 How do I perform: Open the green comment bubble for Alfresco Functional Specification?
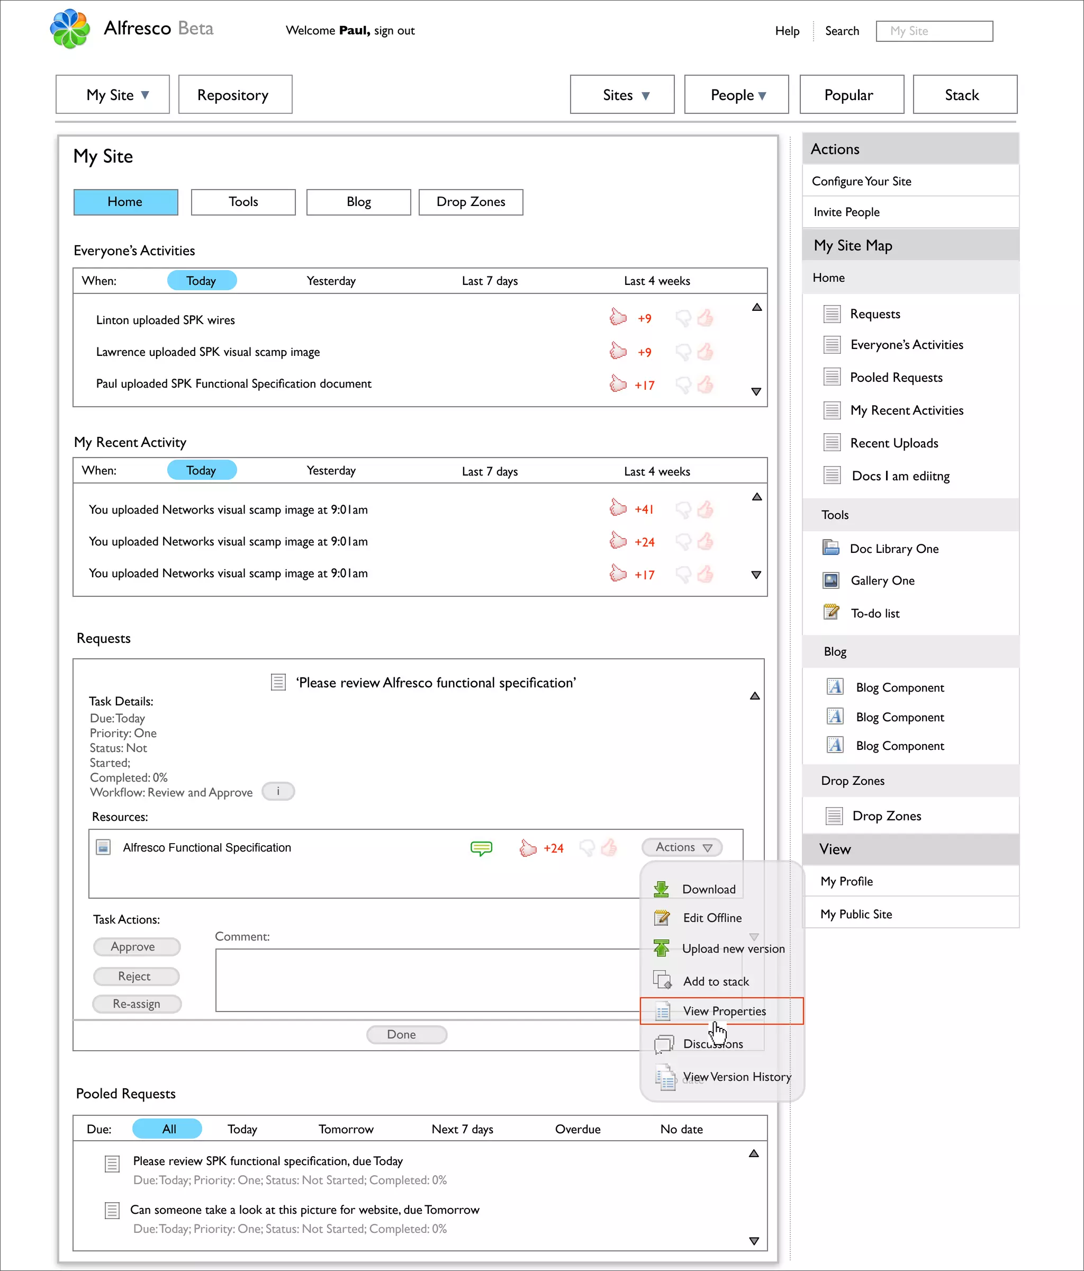[481, 848]
